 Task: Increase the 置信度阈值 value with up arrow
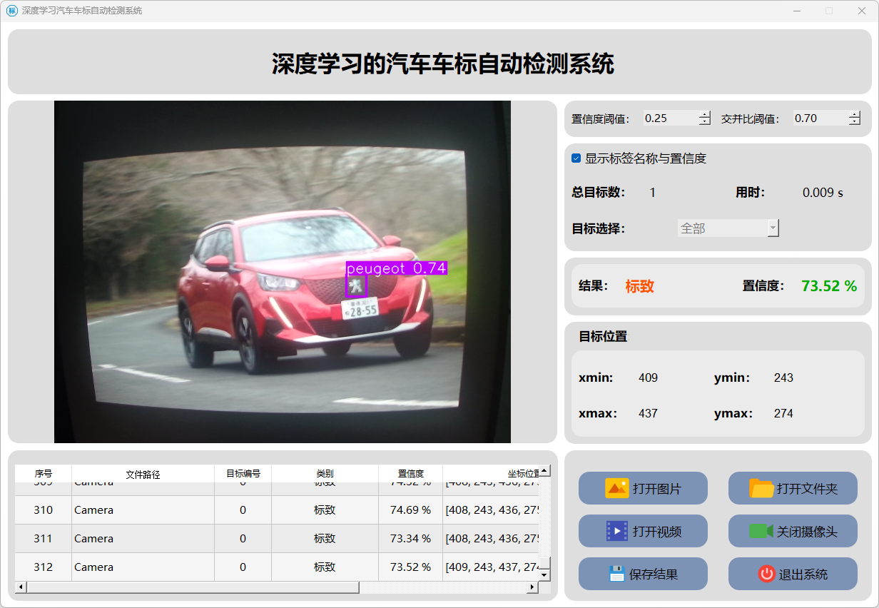coord(705,114)
